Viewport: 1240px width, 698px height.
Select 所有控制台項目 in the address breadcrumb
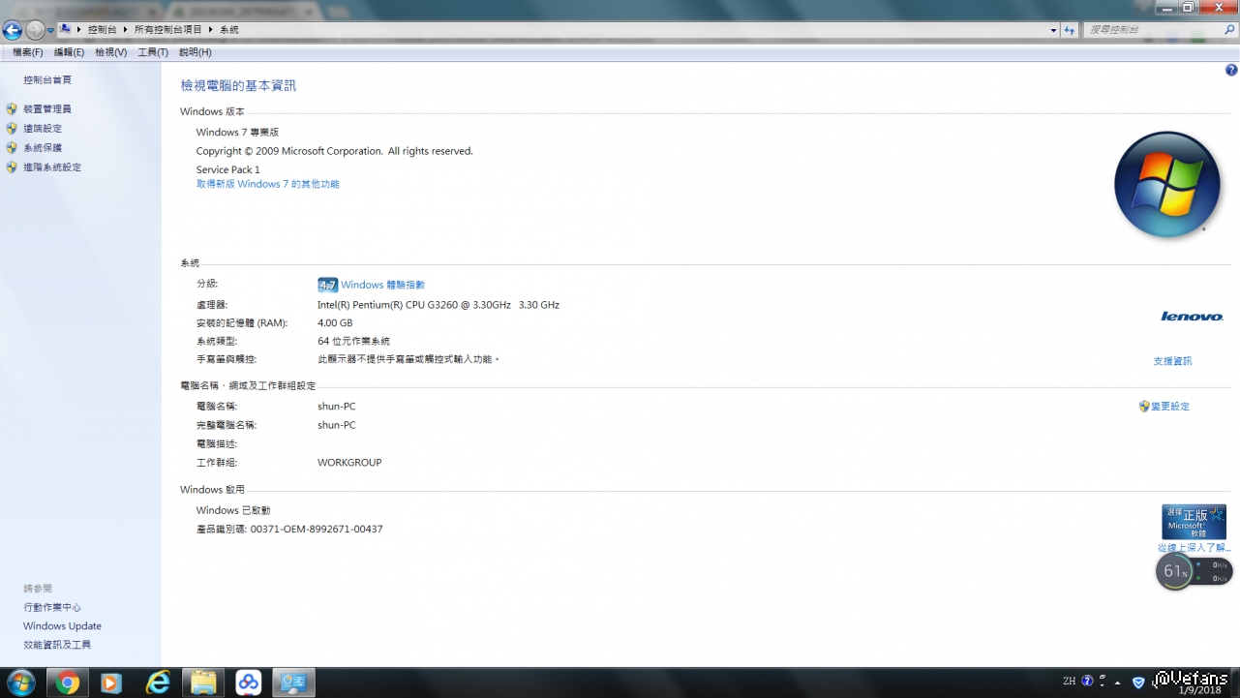pyautogui.click(x=168, y=30)
